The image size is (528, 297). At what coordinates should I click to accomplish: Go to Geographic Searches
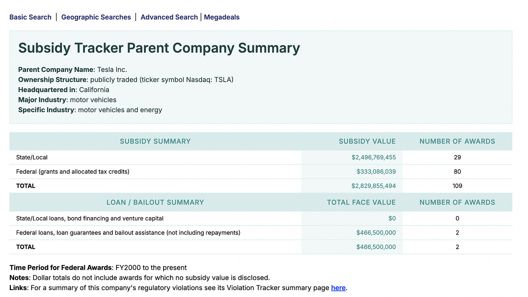pos(96,17)
